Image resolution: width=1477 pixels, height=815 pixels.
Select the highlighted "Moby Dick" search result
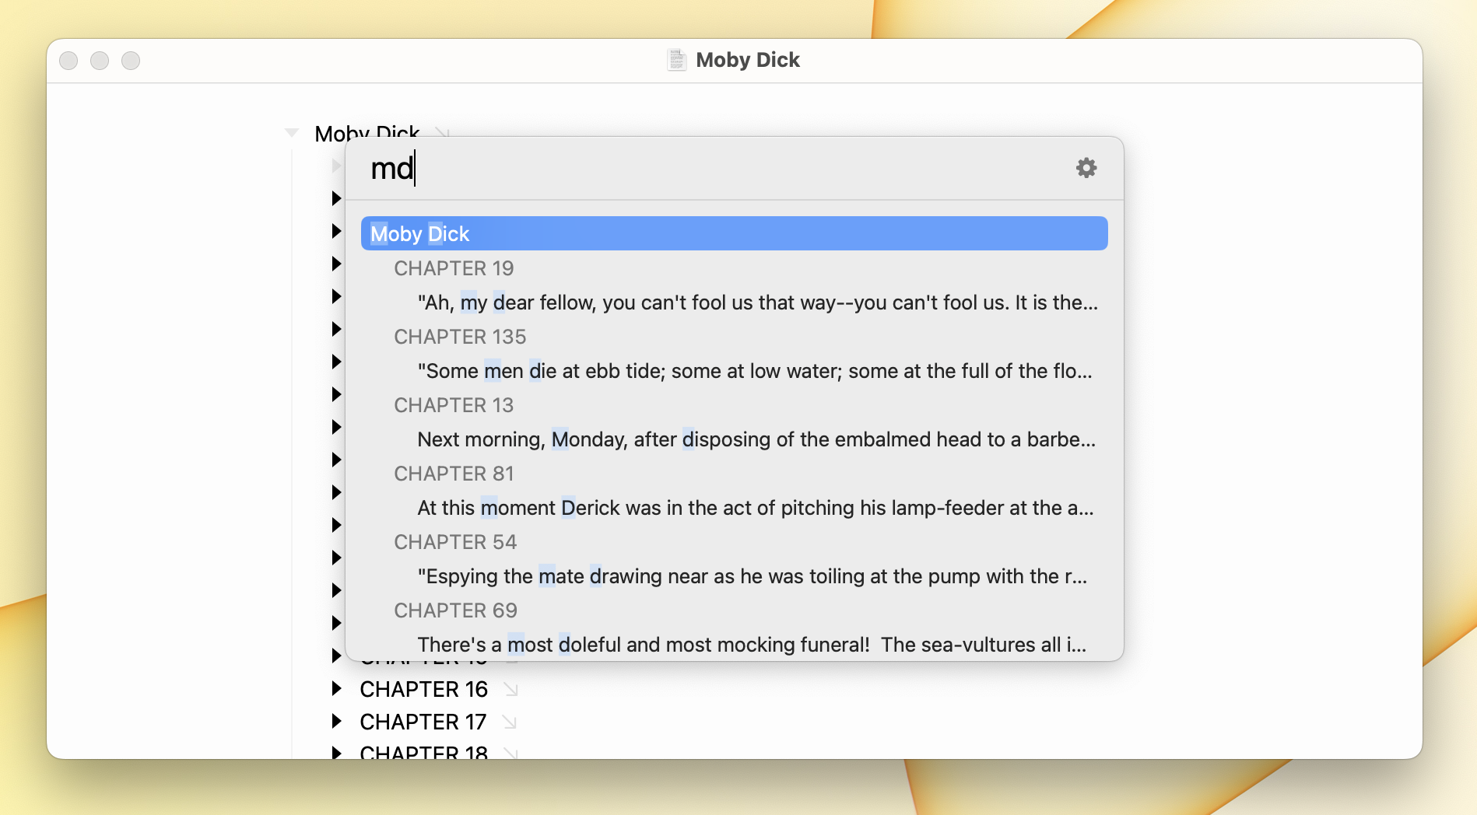[x=734, y=233]
